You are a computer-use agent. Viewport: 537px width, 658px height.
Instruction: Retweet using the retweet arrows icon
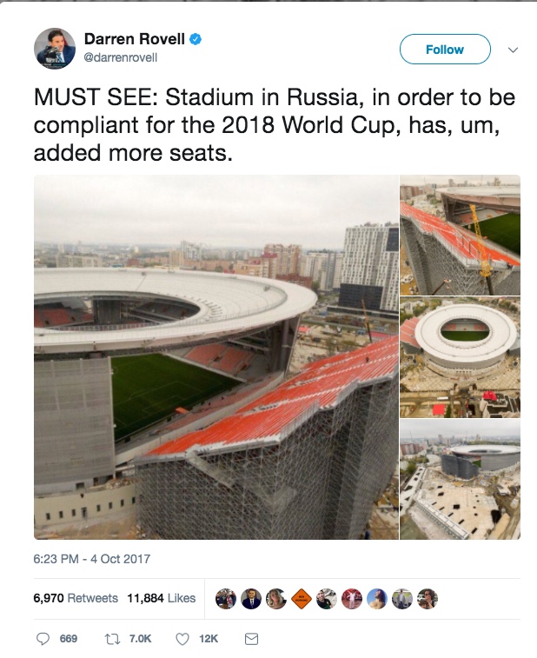(110, 639)
